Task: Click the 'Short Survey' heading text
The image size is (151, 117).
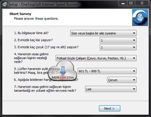Action: [20, 14]
